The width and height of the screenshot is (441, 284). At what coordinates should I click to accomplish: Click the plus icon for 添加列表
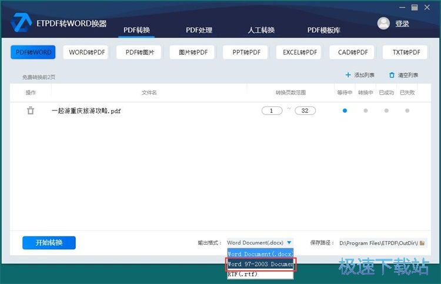tap(348, 75)
